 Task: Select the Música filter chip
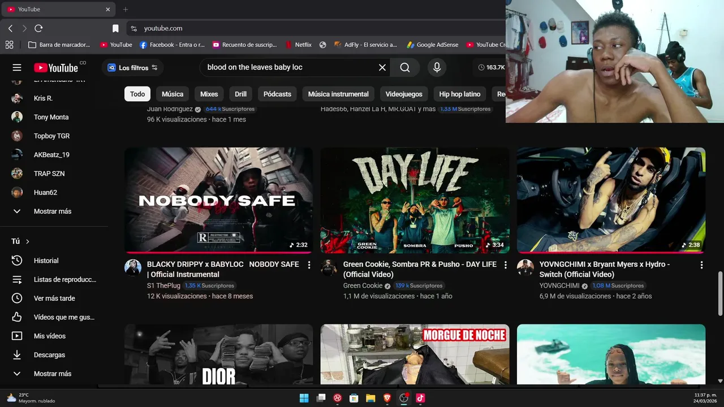tap(173, 94)
